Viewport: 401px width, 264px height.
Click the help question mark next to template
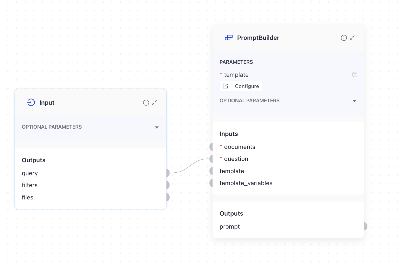[x=355, y=75]
